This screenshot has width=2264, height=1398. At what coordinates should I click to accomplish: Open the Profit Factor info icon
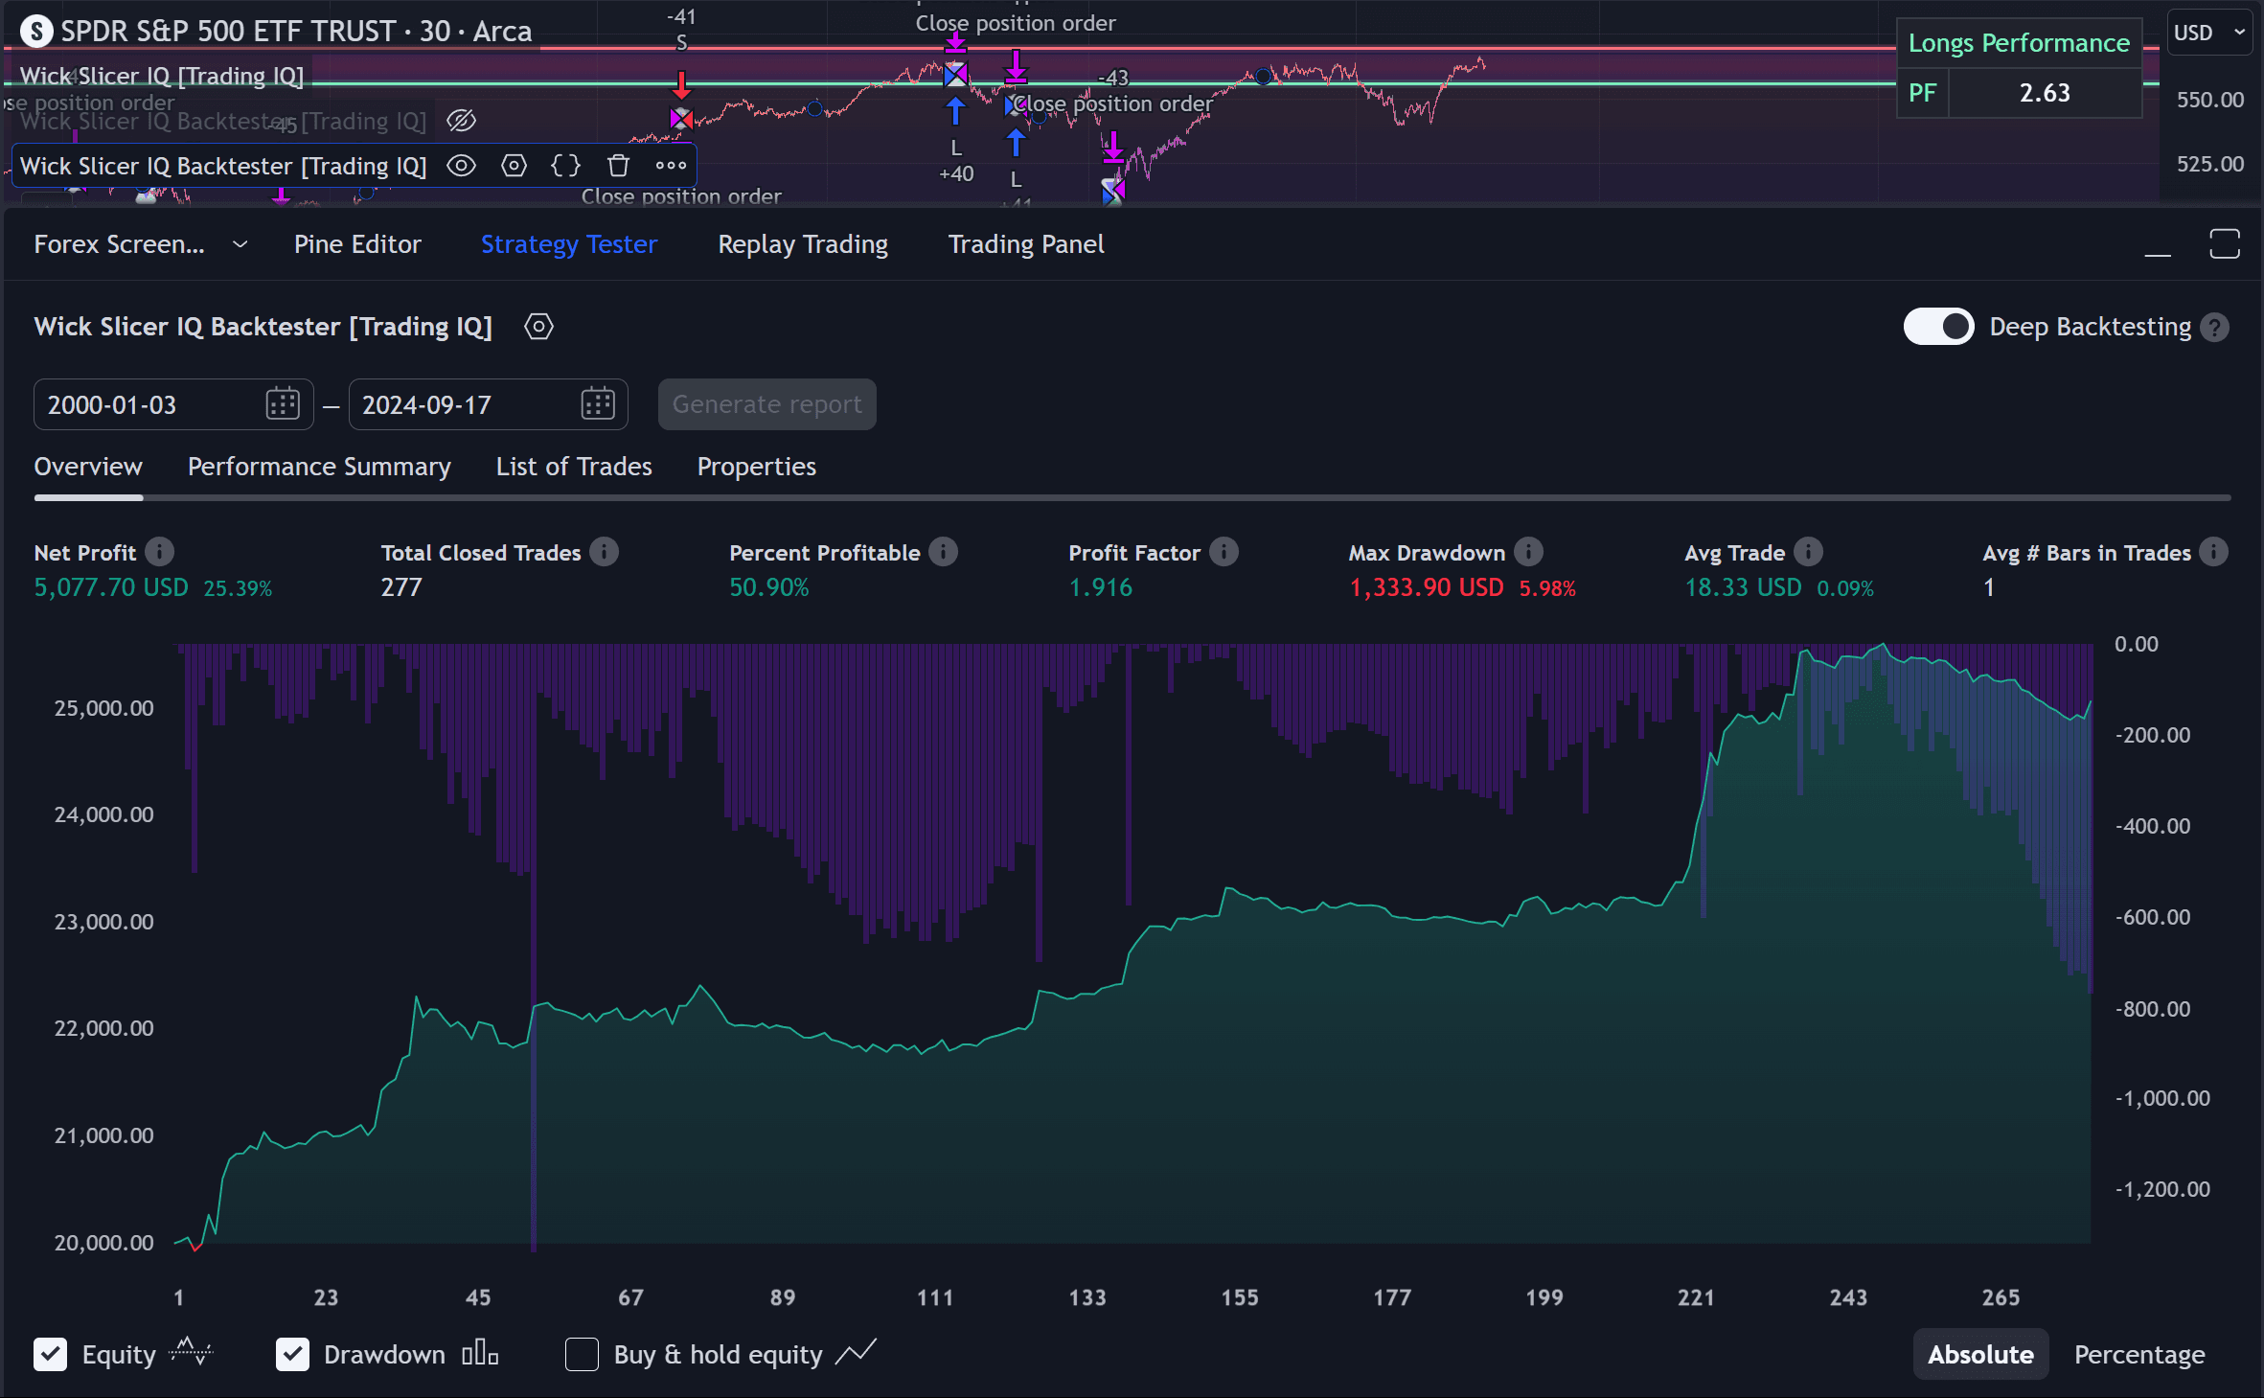point(1223,552)
